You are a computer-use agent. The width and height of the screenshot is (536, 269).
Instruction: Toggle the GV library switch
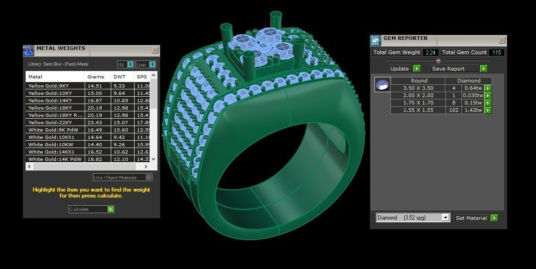[x=130, y=64]
